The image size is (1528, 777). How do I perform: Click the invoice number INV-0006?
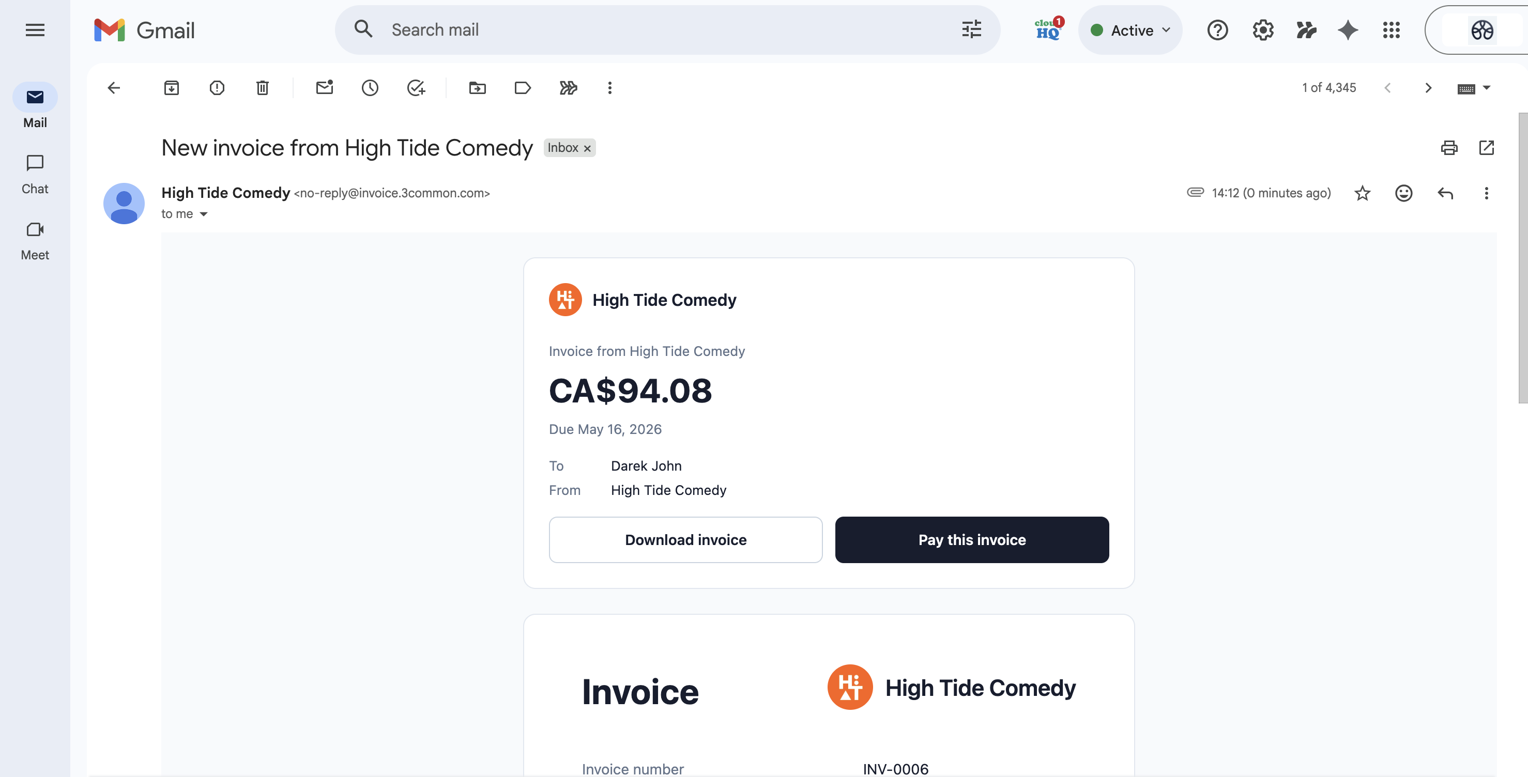pos(896,769)
